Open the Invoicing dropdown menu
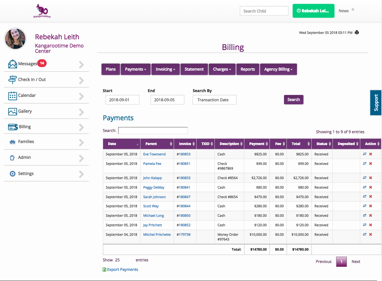The image size is (382, 281). (x=165, y=69)
